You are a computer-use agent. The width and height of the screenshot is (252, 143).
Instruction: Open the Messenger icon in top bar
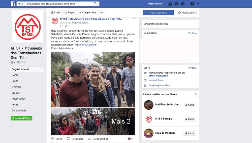(x=177, y=4)
